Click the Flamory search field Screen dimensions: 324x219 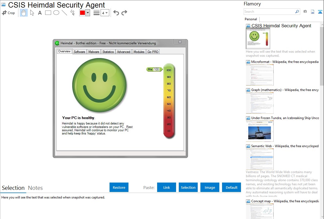point(269,12)
